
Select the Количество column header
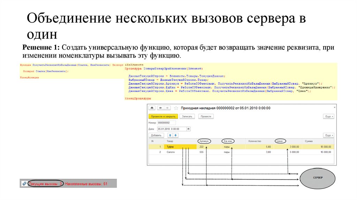coord(255,141)
